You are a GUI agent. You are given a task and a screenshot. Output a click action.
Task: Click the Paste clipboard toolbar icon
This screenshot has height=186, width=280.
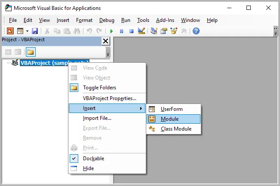coord(67,31)
